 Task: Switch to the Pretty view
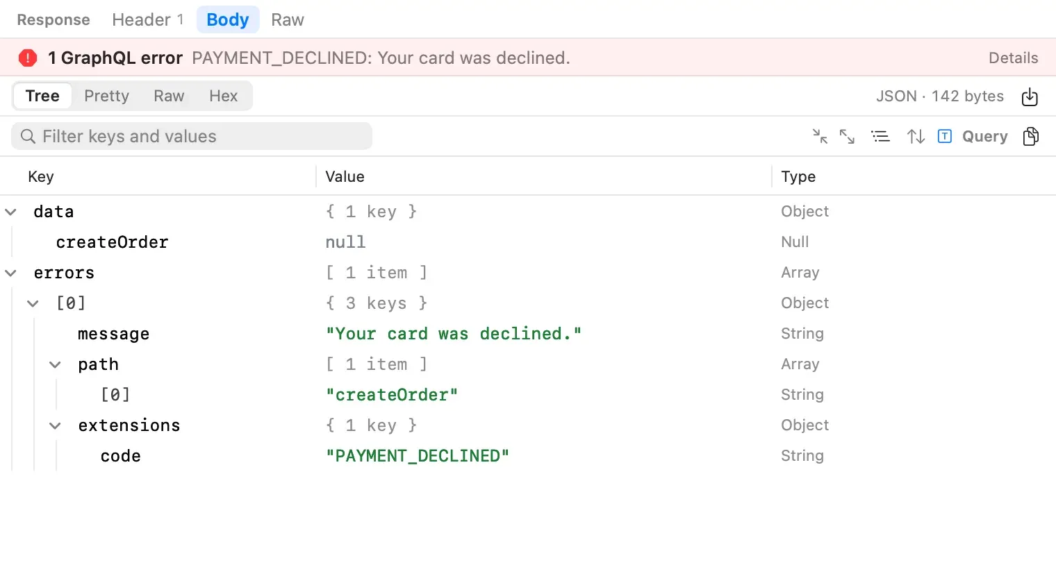tap(106, 96)
